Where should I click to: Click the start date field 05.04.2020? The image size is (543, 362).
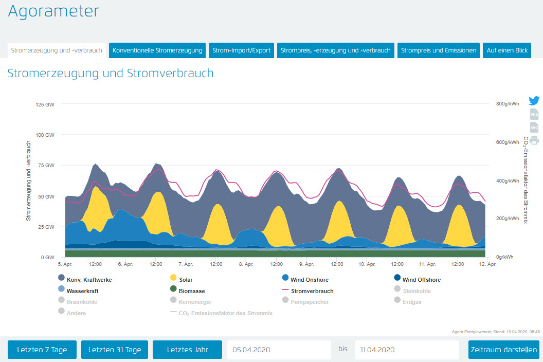click(x=279, y=350)
